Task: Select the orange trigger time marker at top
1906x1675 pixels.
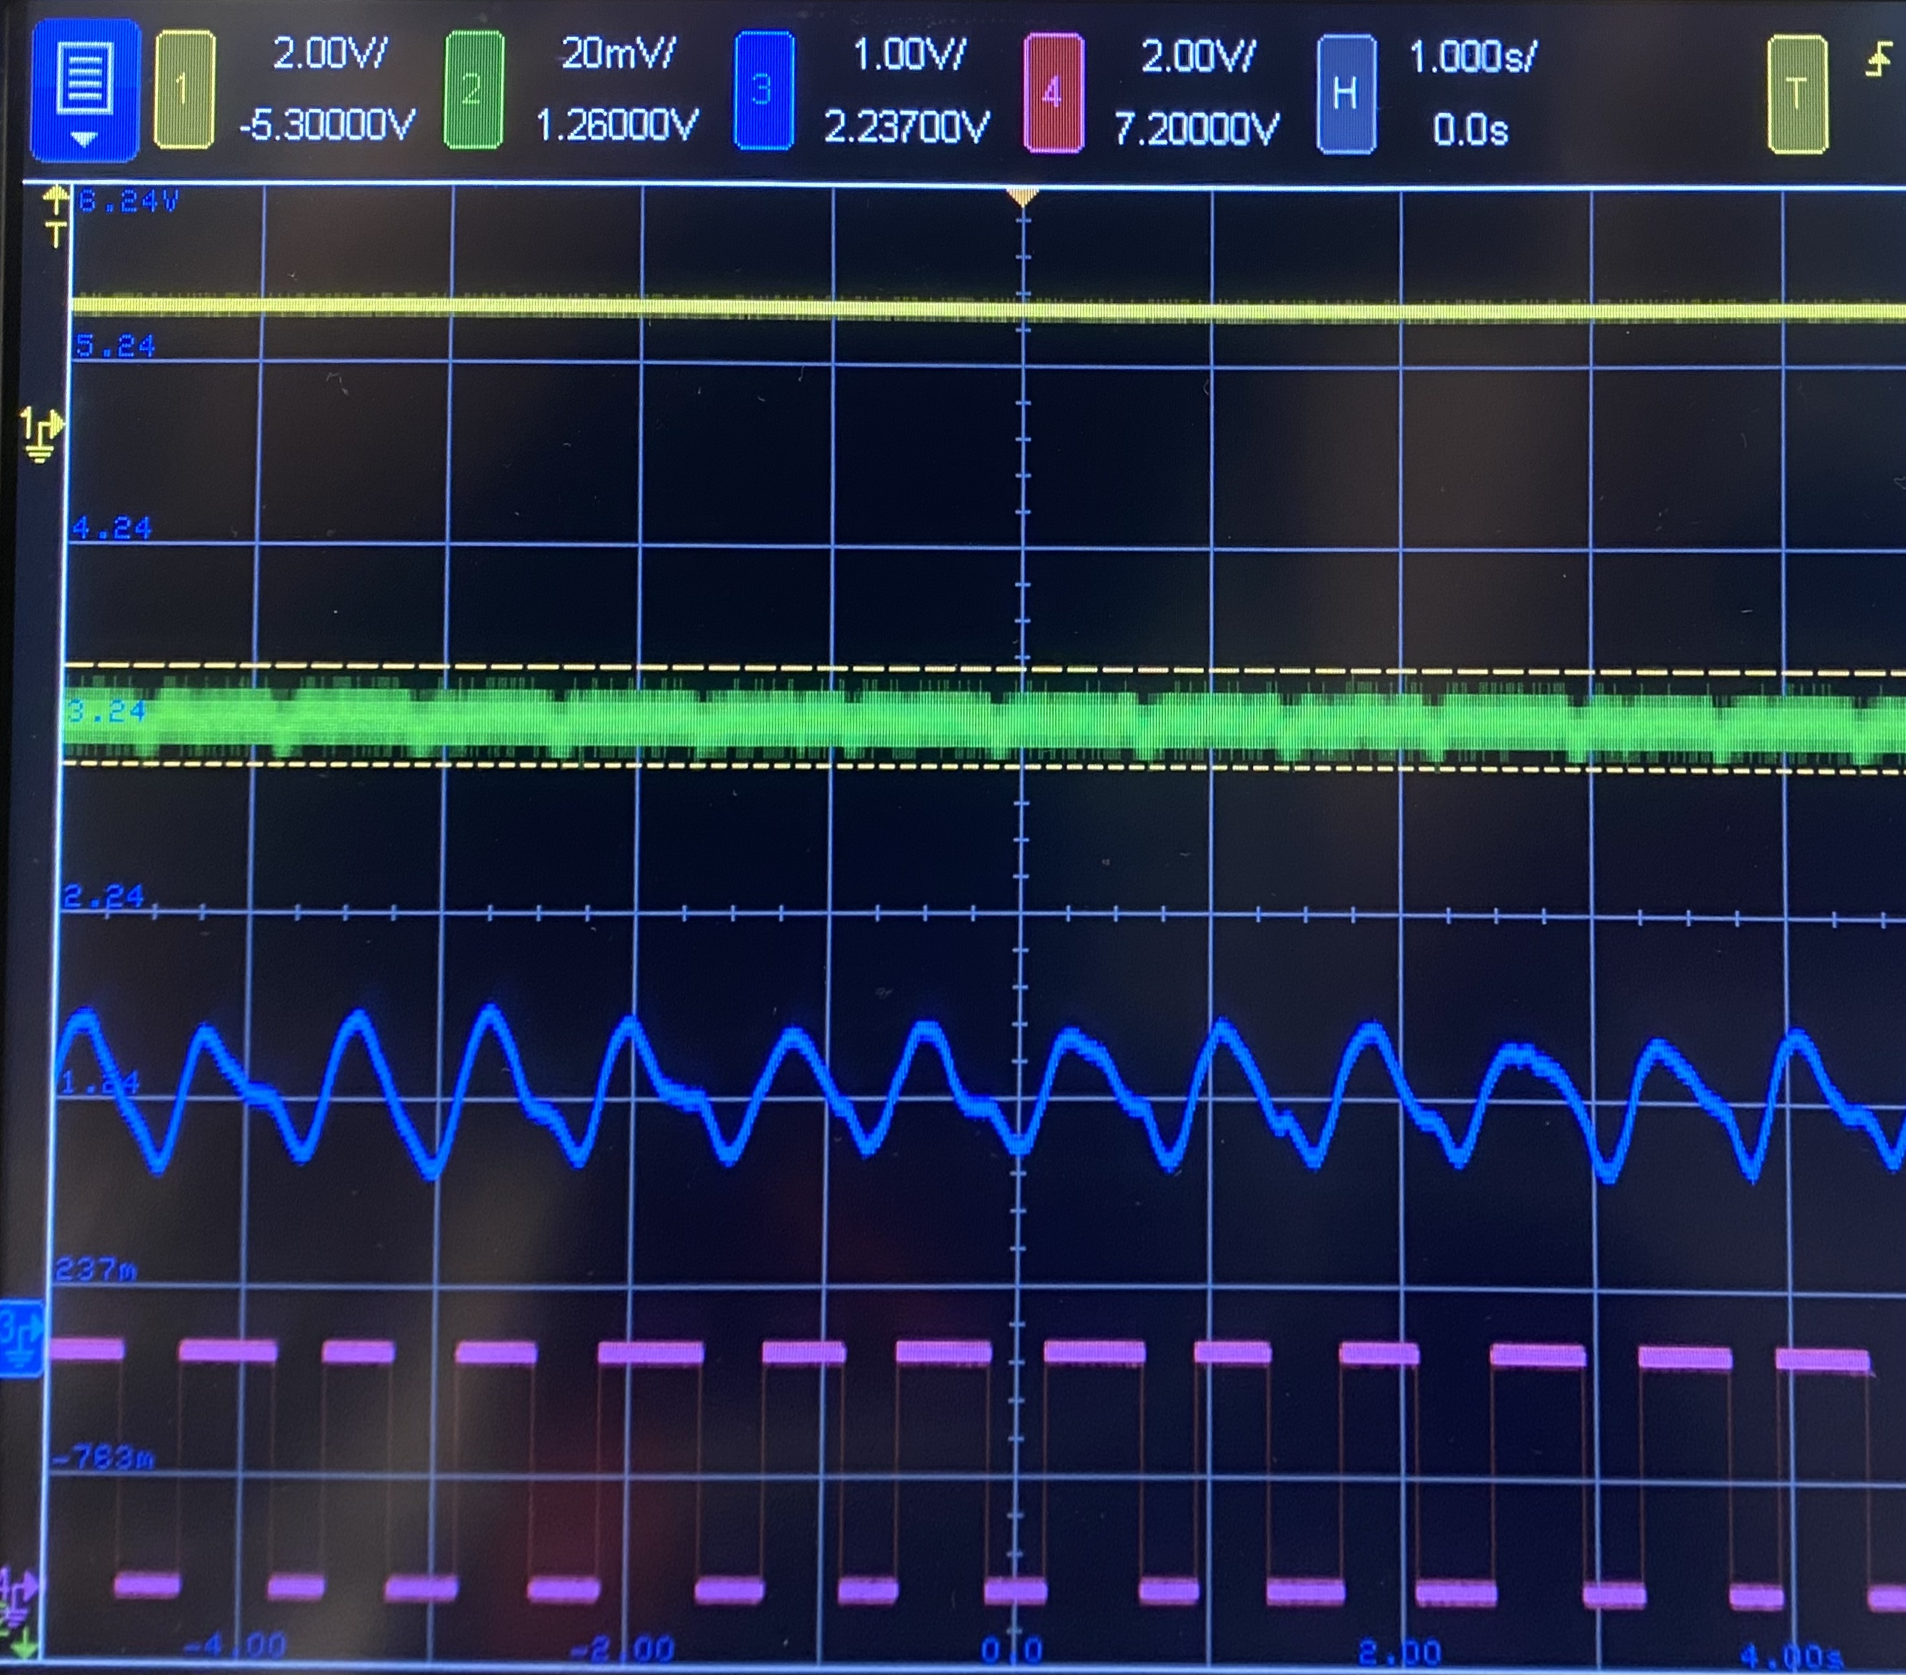Action: pyautogui.click(x=1023, y=197)
